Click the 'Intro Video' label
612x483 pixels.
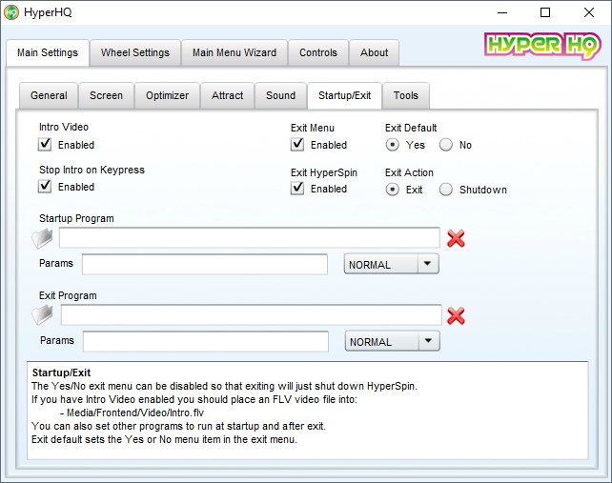[x=64, y=127]
